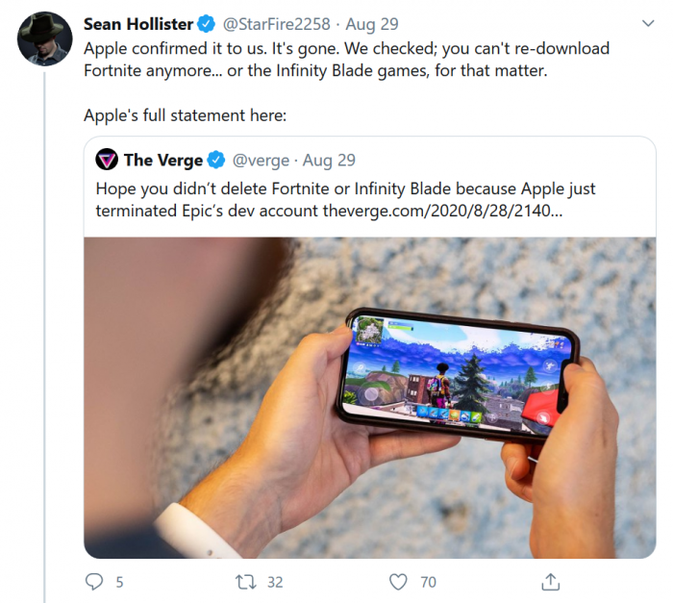Viewport: 673px width, 603px height.
Task: Click the reply speech bubble icon
Action: pos(94,581)
